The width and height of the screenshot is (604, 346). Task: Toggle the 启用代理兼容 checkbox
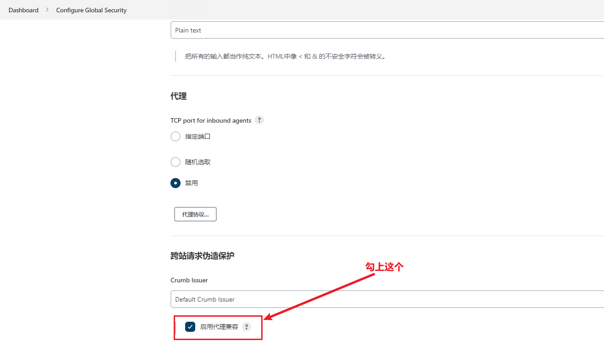(190, 327)
